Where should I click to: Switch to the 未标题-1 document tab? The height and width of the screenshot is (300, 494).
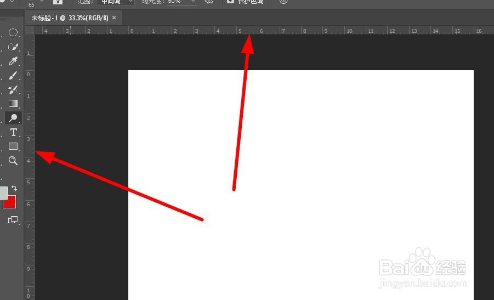[70, 18]
